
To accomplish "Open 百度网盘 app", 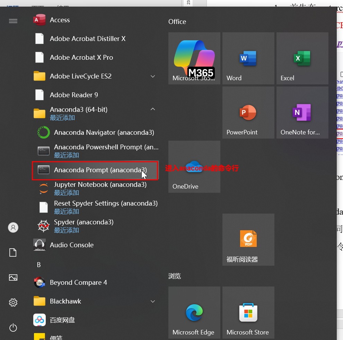I will tap(95, 320).
